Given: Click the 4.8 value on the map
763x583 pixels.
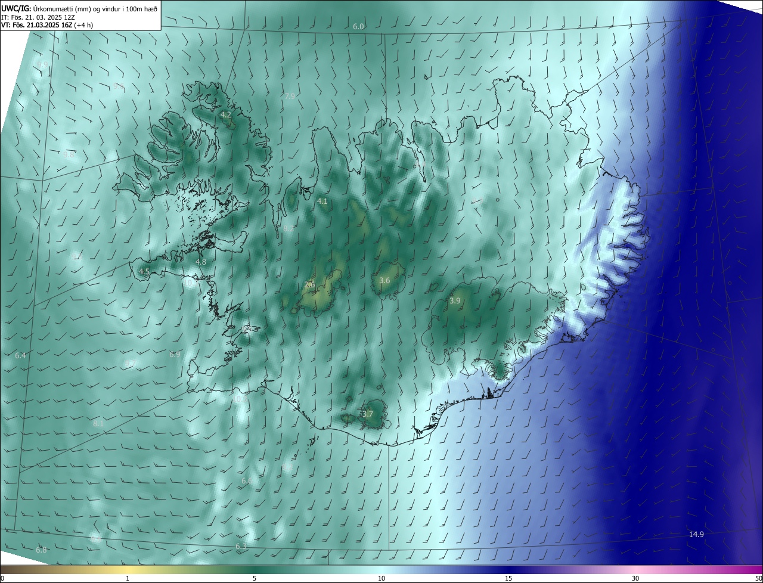Looking at the screenshot, I should [201, 262].
